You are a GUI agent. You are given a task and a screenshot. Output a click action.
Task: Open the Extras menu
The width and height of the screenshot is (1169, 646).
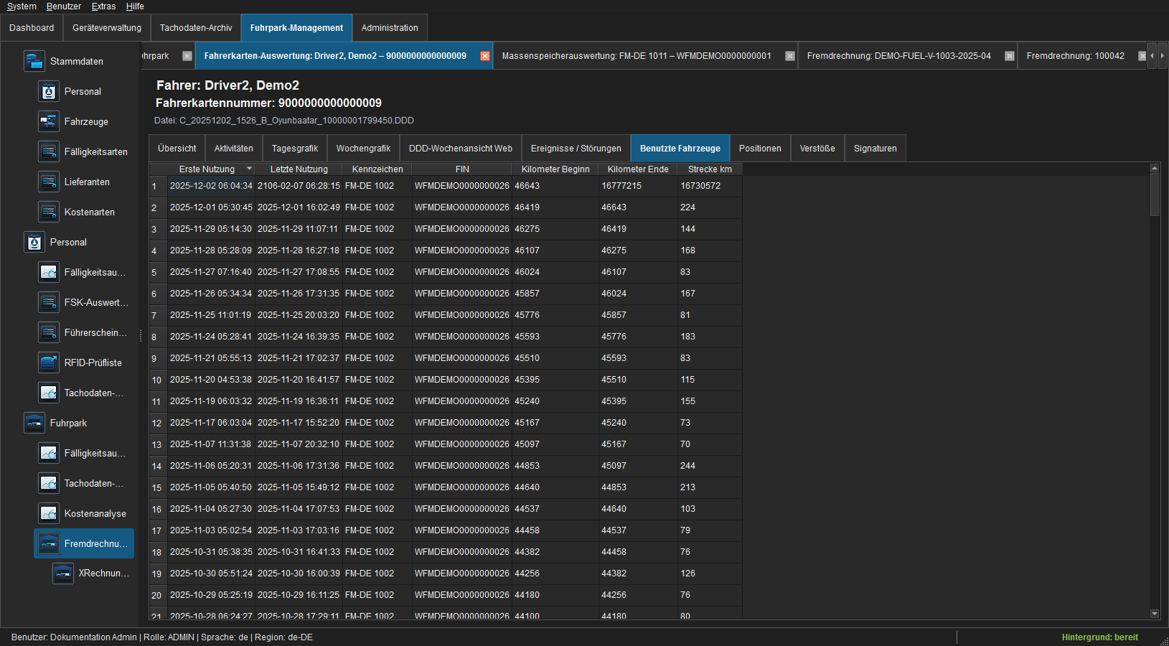(x=103, y=6)
